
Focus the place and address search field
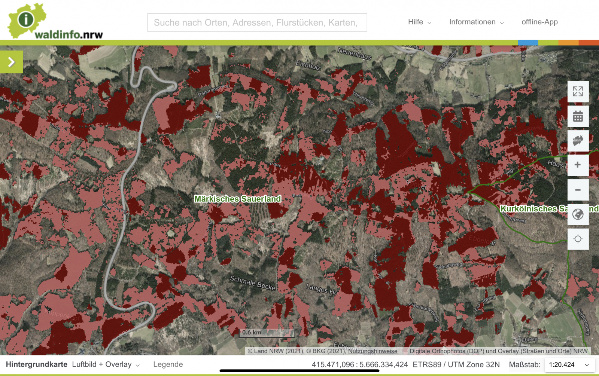[x=257, y=23]
